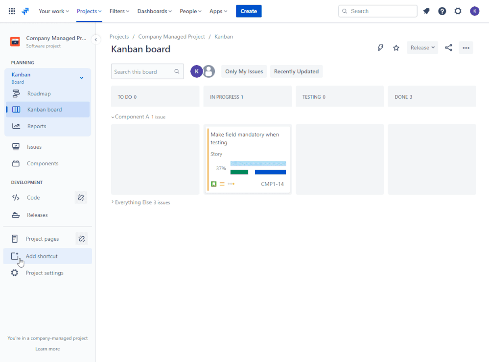The image size is (489, 362).
Task: Toggle the Recently Updated quick filter
Action: point(296,71)
